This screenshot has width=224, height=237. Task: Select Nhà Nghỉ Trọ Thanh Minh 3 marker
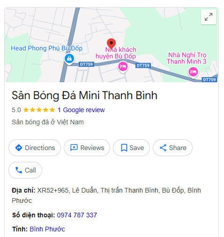193,72
